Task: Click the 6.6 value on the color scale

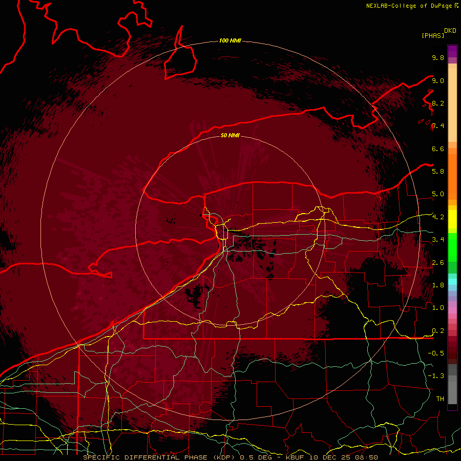Action: click(438, 149)
